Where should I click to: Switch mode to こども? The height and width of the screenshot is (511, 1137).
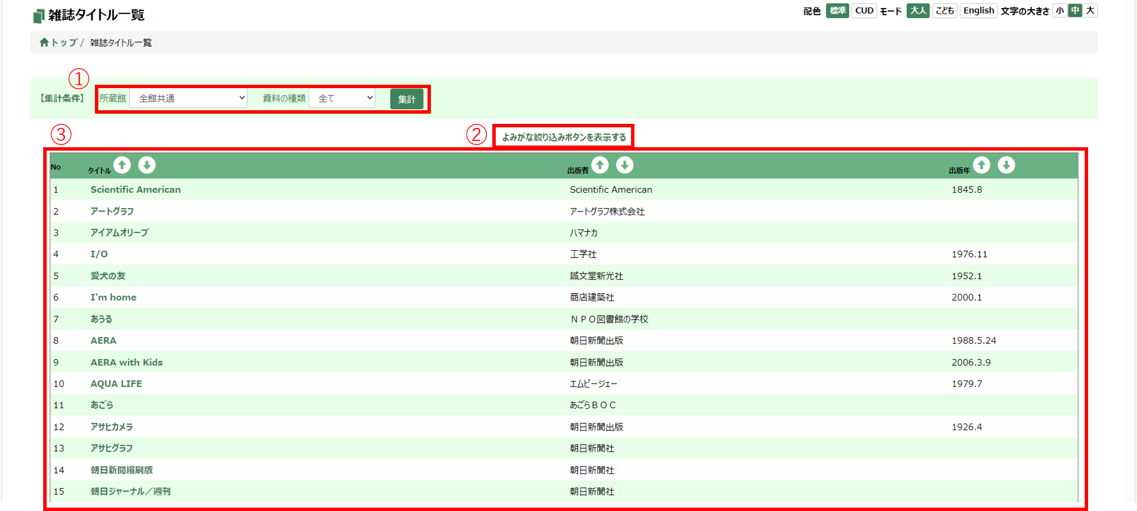coord(945,11)
